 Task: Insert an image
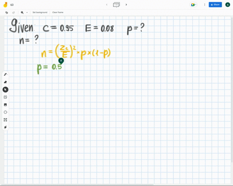pos(5,105)
